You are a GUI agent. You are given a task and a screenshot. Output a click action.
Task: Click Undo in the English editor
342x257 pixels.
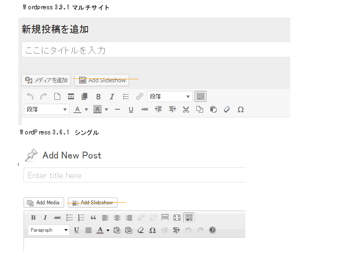188,230
